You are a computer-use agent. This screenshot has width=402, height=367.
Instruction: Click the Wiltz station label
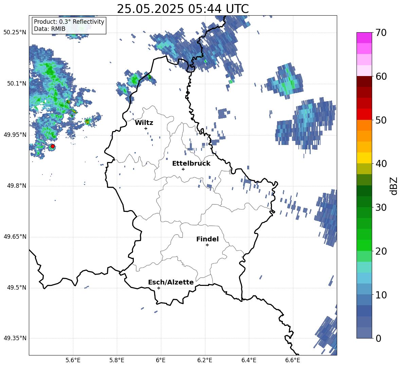click(x=144, y=123)
